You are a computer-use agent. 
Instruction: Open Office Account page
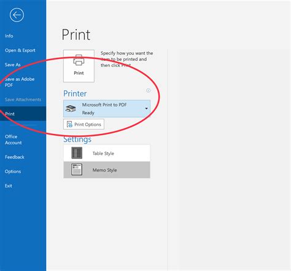14,139
